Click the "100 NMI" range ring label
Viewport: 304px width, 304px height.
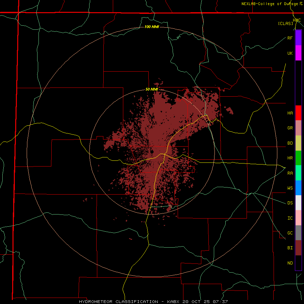pyautogui.click(x=152, y=27)
